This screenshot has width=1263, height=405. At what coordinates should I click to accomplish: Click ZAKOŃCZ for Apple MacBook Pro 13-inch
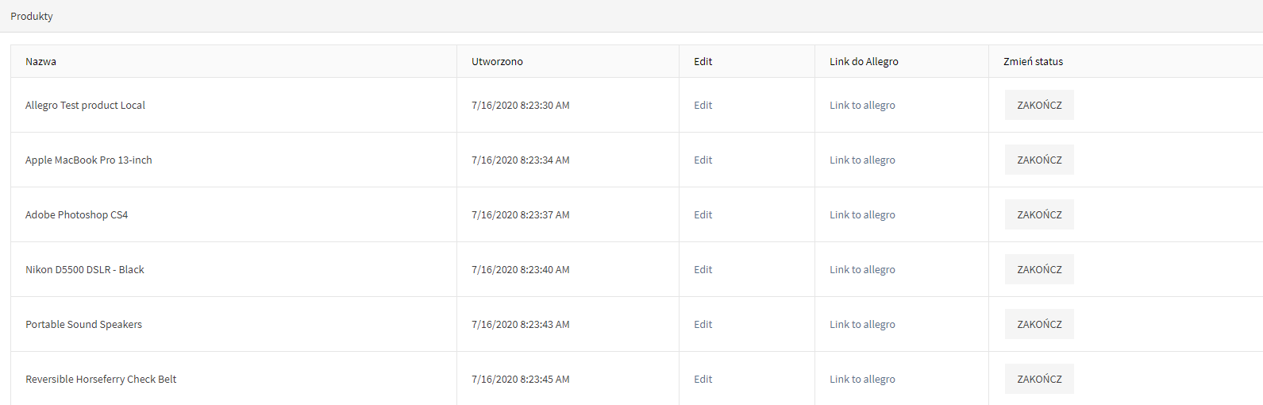click(1039, 160)
